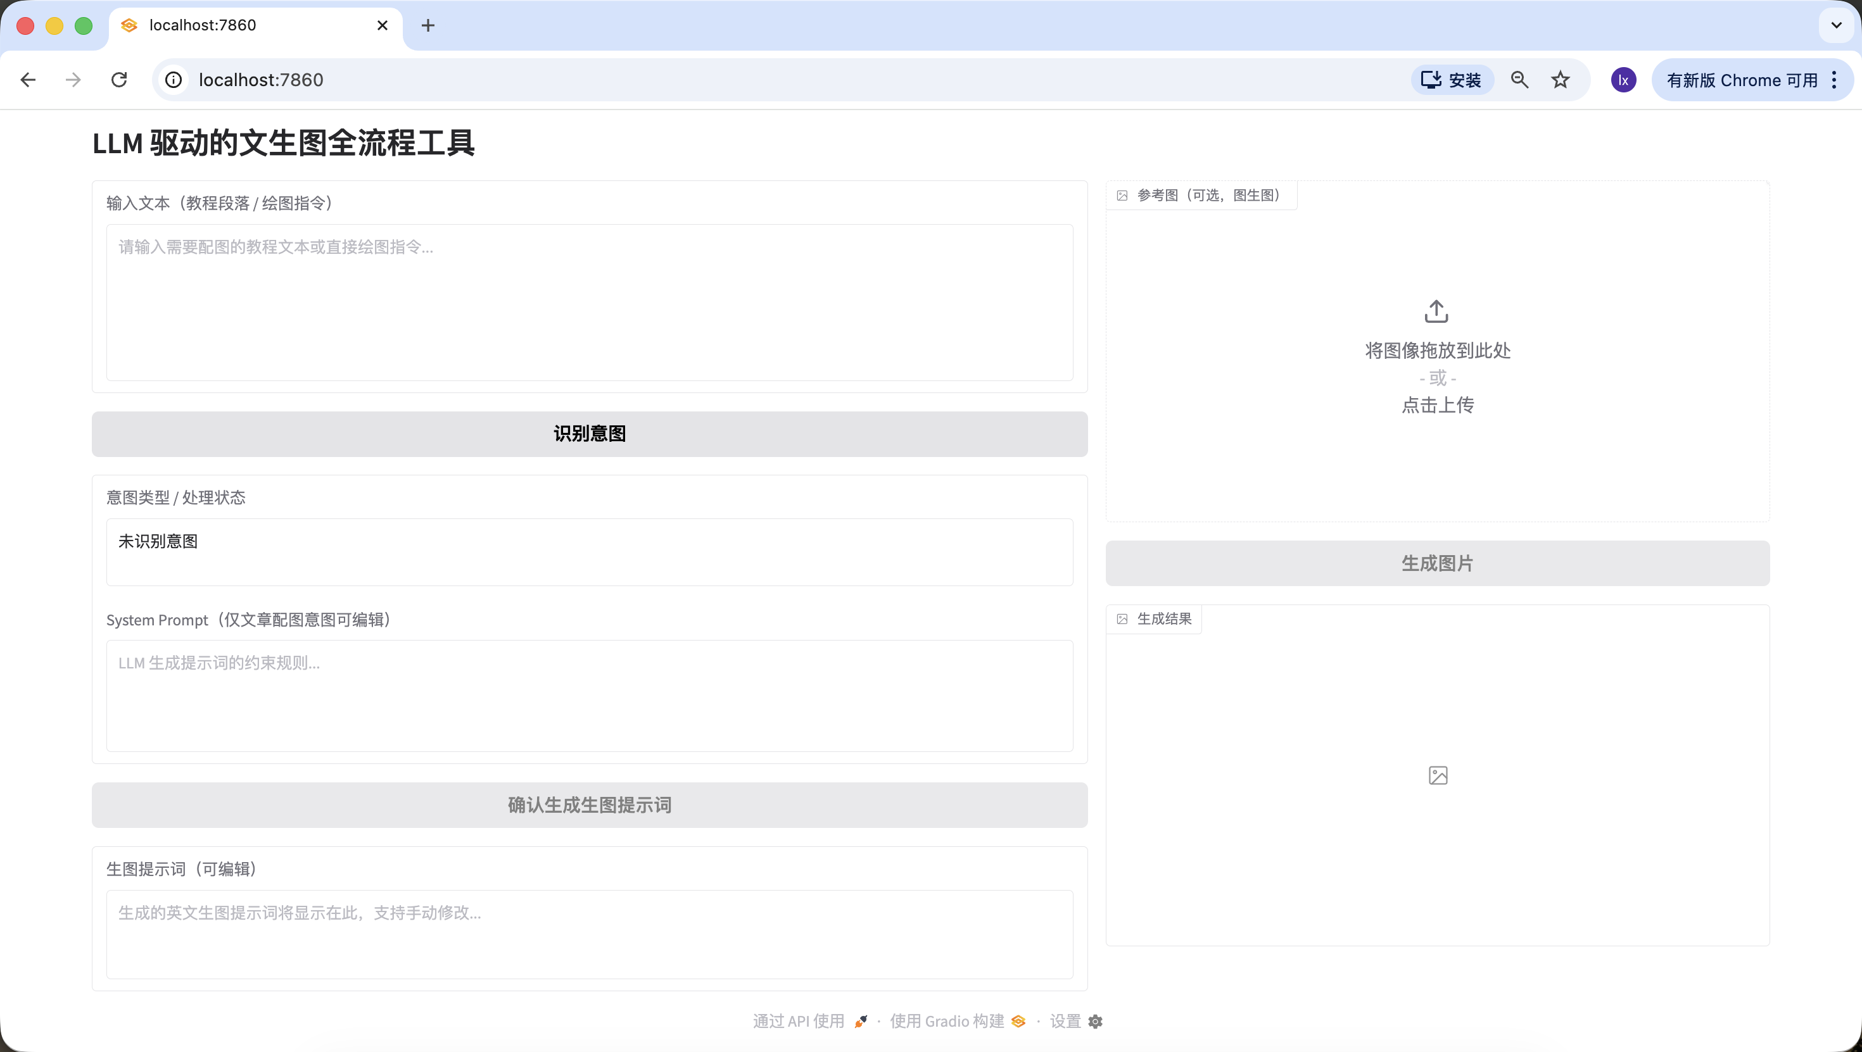Click into the System Prompt text box
Image resolution: width=1862 pixels, height=1052 pixels.
[589, 695]
